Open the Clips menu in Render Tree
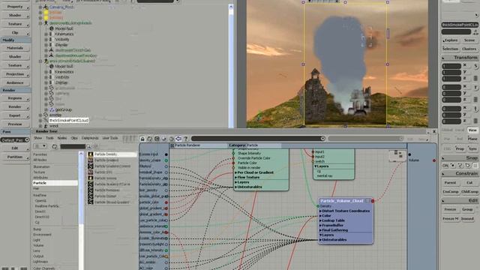 tap(74, 138)
